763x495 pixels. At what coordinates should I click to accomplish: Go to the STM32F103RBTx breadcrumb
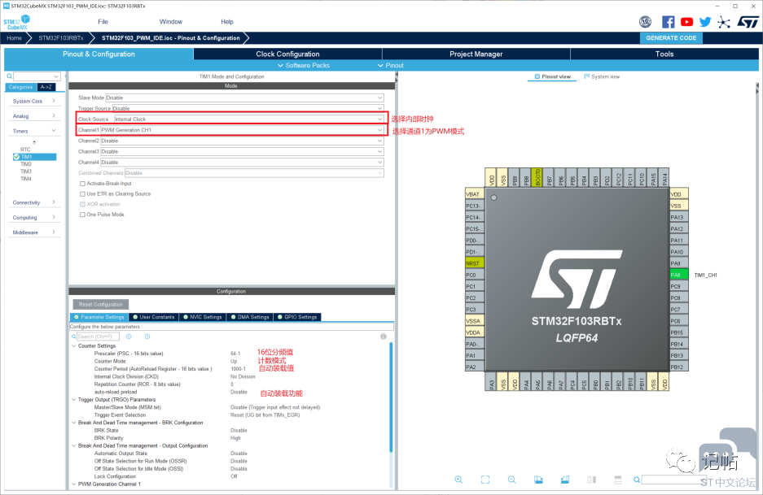click(x=61, y=38)
